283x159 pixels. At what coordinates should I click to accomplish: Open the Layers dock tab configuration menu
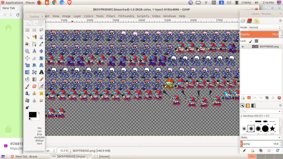(x=280, y=20)
